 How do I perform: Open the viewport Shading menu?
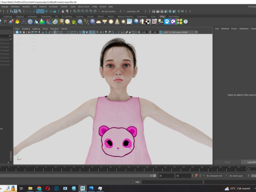click(x=26, y=29)
